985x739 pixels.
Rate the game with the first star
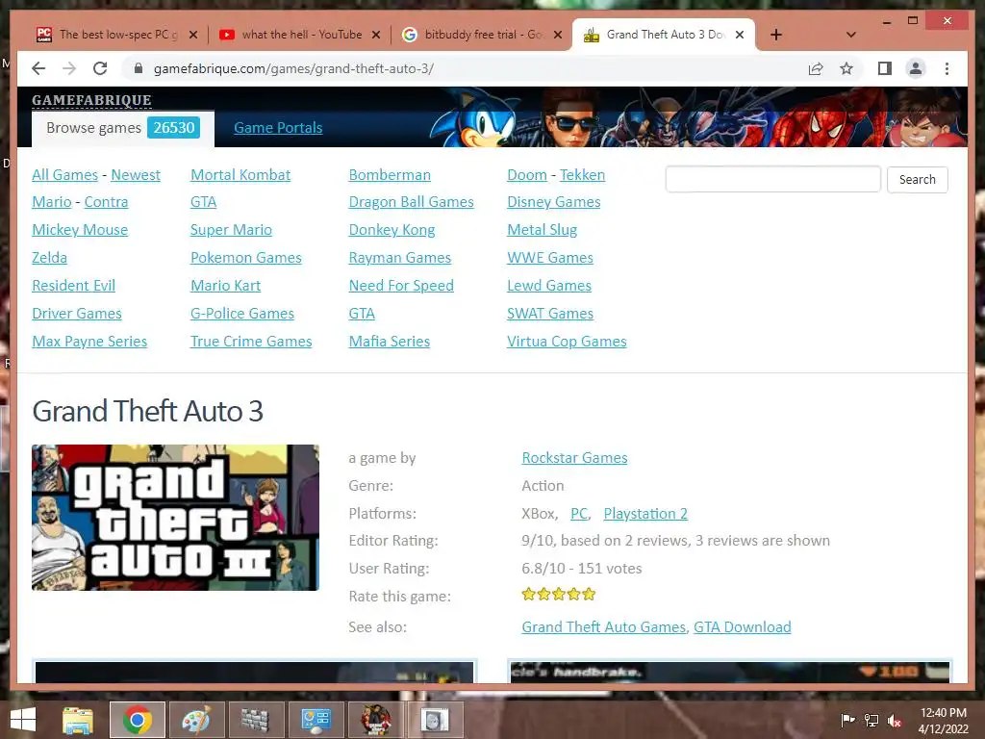click(x=529, y=594)
